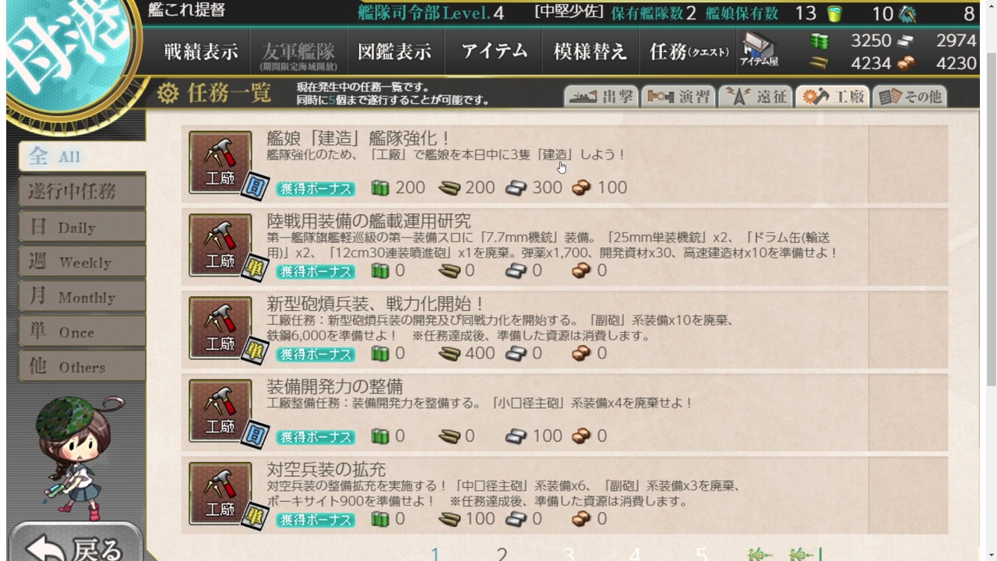Switch to the 演習 exercise tab
The width and height of the screenshot is (997, 561).
tap(678, 97)
